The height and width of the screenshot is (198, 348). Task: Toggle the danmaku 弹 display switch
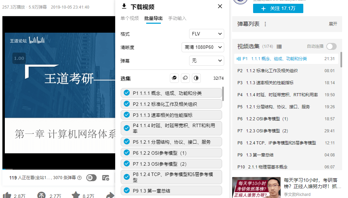pyautogui.click(x=91, y=178)
